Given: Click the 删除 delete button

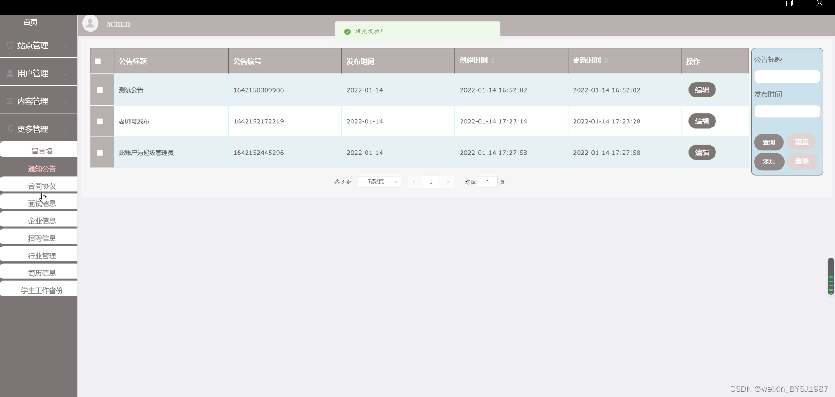Looking at the screenshot, I should coord(802,161).
